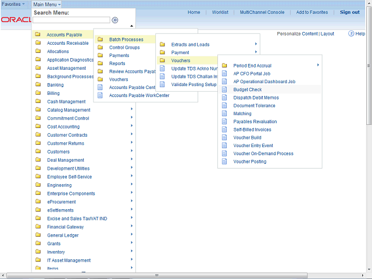Click the Accounts Payable WorkCenter page icon
Viewport: 372px width, 279px height.
[100, 95]
